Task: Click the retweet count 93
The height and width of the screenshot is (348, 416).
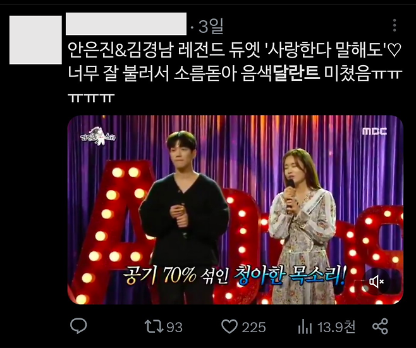Action: coord(175,327)
